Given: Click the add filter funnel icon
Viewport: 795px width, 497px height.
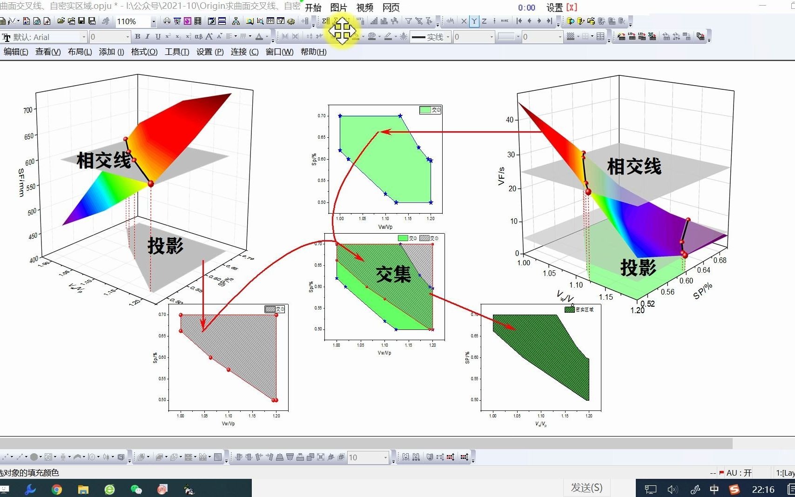Looking at the screenshot, I should click(408, 21).
